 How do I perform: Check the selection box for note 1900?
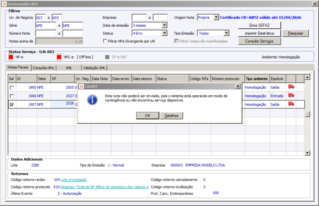[x=12, y=88]
